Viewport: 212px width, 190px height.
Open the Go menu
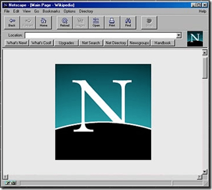tap(36, 11)
